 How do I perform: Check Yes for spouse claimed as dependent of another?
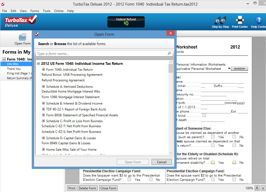213,137
